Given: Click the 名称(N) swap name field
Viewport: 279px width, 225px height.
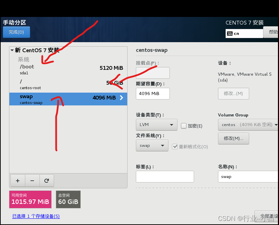Looking at the screenshot, I should tap(248, 177).
